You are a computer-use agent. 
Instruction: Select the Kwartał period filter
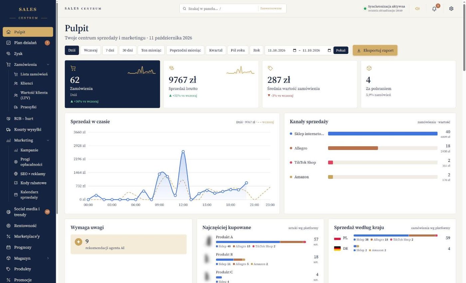click(x=216, y=50)
